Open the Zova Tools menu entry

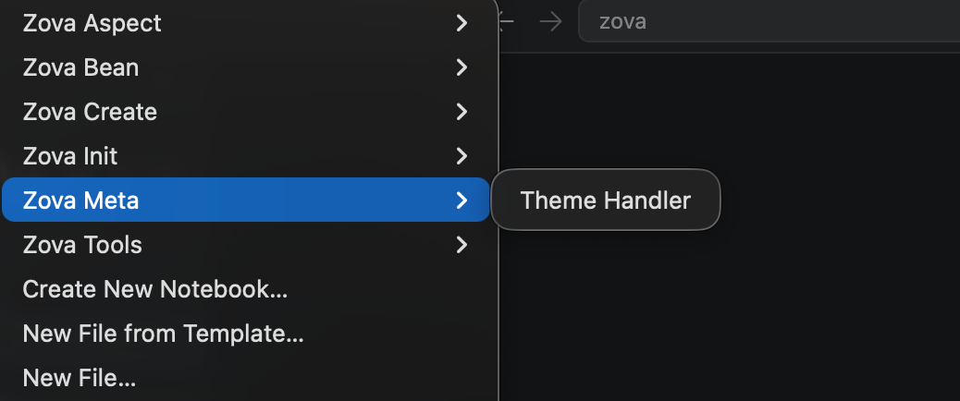point(83,245)
